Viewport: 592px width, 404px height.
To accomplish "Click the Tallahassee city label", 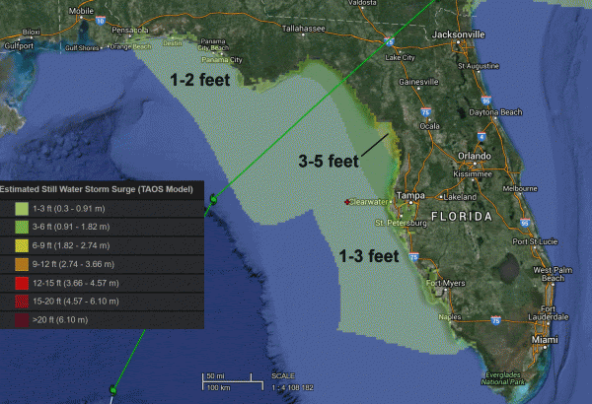I will (x=304, y=29).
